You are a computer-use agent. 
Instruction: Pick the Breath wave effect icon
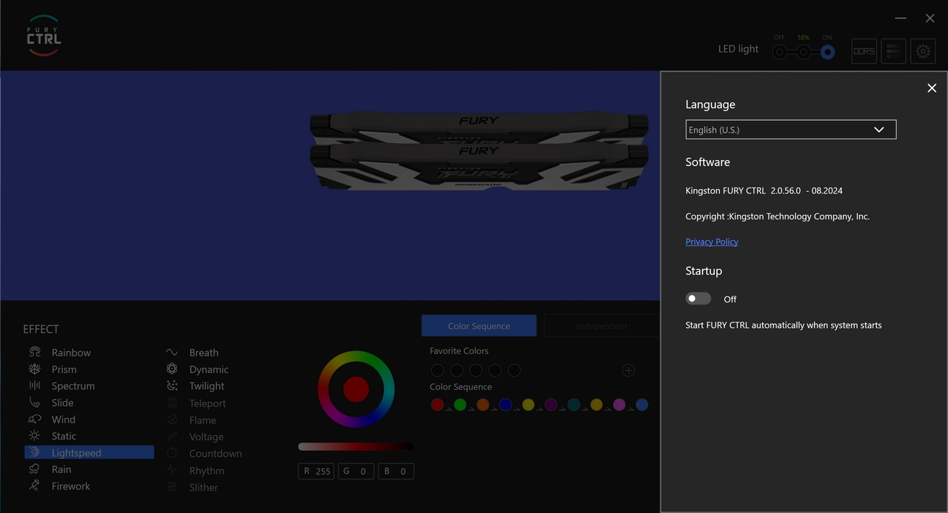[x=172, y=352]
